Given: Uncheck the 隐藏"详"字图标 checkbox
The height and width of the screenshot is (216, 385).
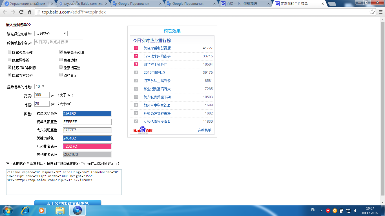Looking at the screenshot, I should [x=10, y=67].
